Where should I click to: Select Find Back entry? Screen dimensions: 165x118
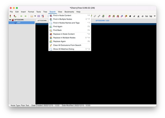click(x=70, y=30)
